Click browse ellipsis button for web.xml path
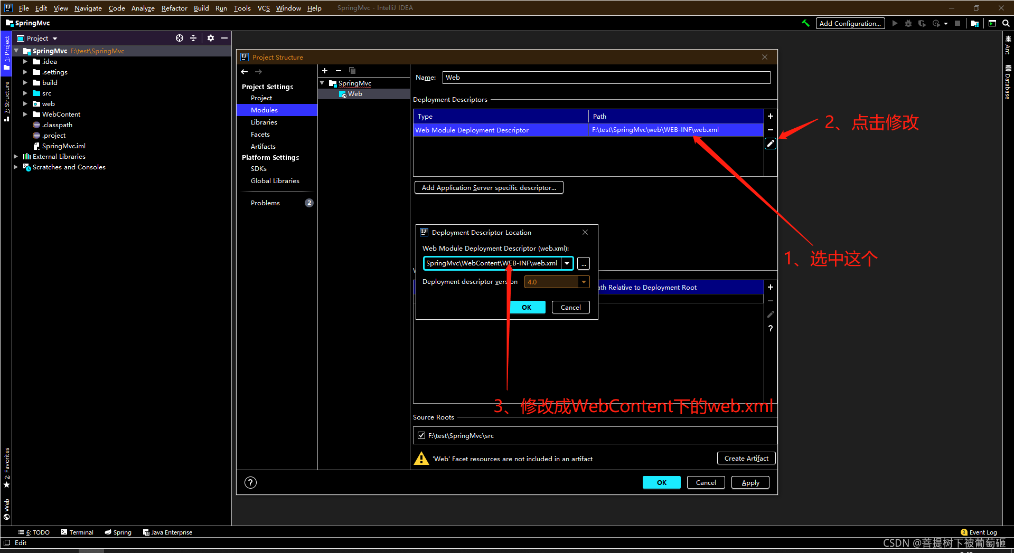 (584, 263)
